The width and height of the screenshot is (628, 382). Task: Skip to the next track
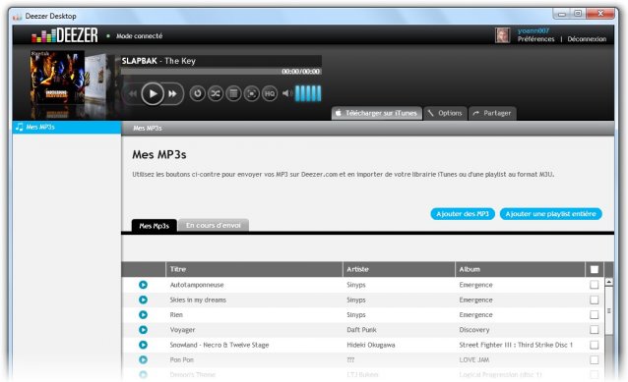(173, 94)
